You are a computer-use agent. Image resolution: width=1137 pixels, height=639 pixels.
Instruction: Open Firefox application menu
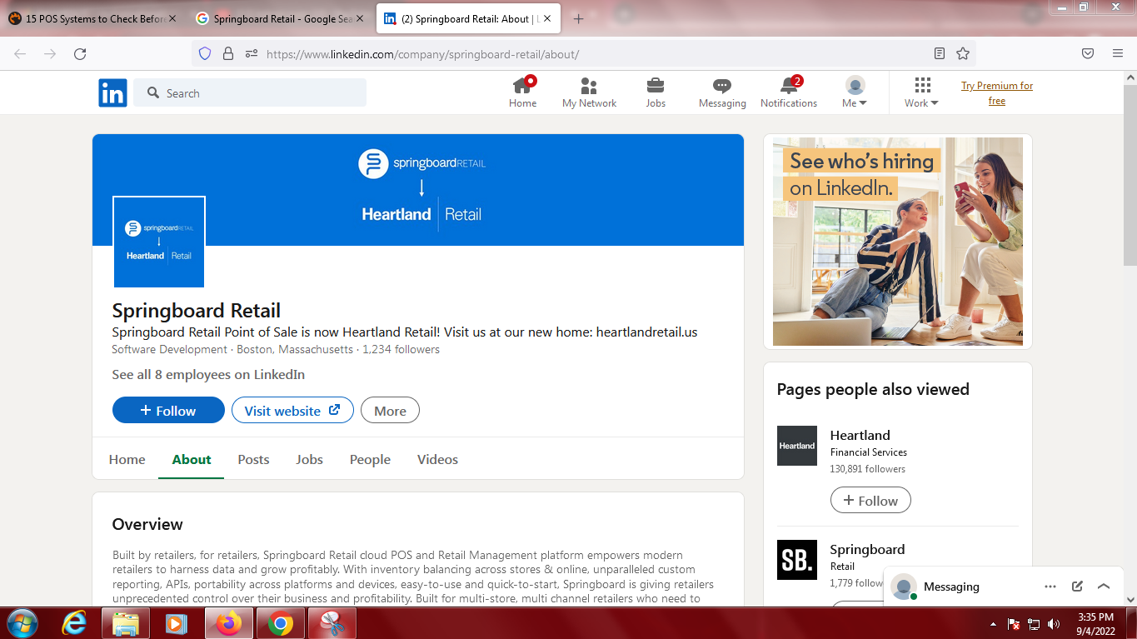pos(1118,53)
